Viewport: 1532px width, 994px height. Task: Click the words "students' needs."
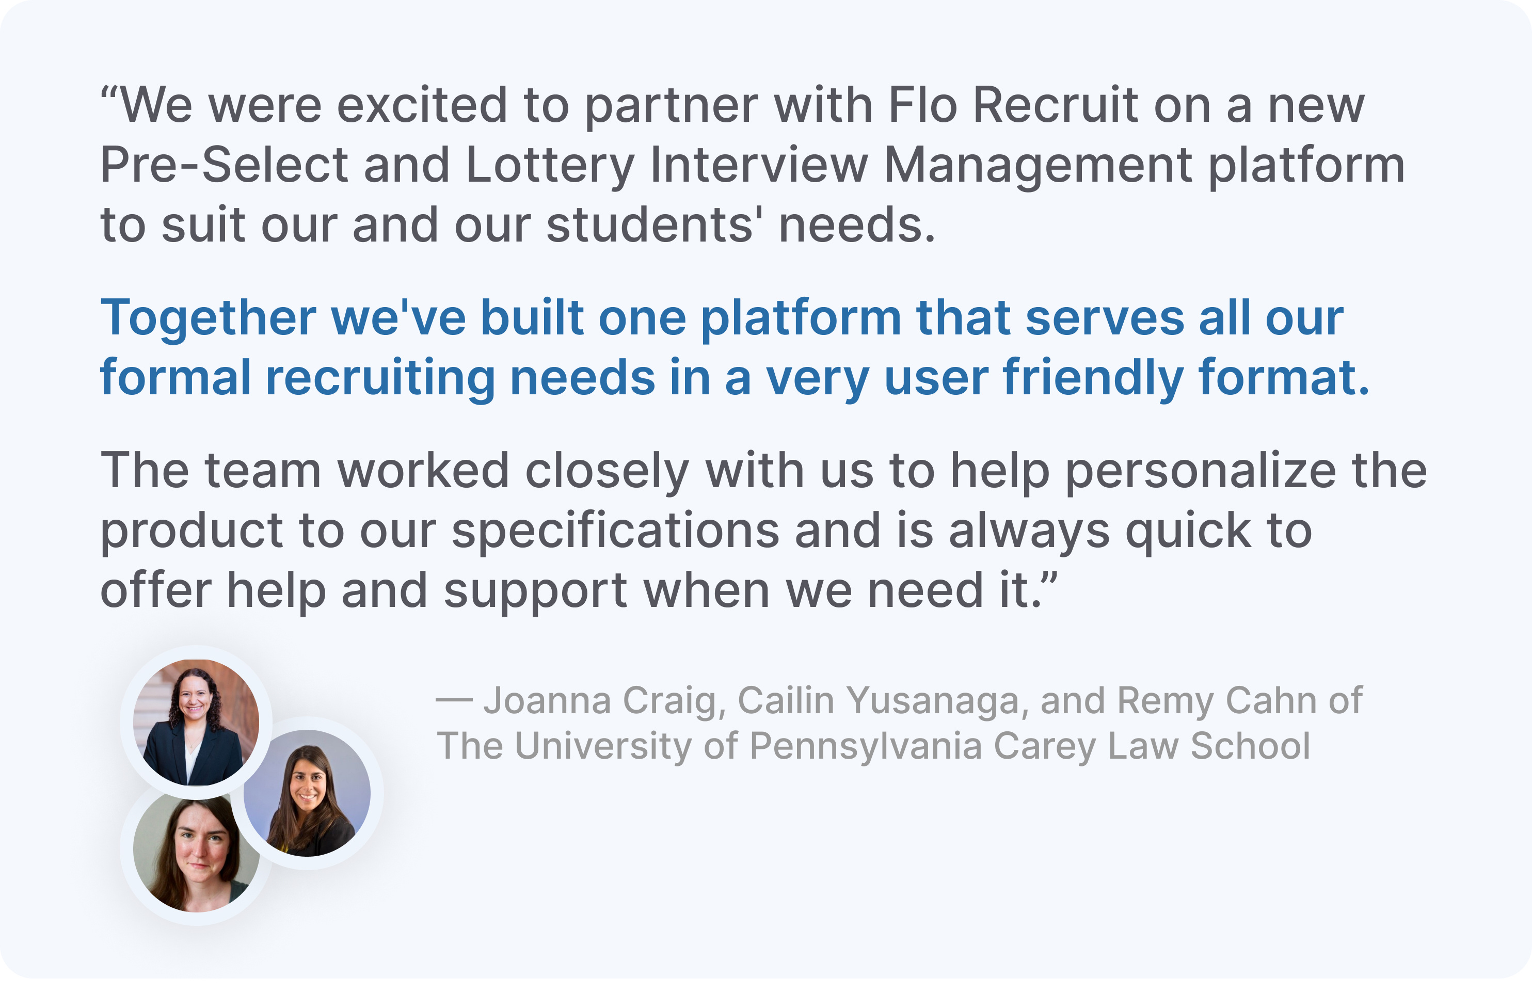(x=740, y=226)
